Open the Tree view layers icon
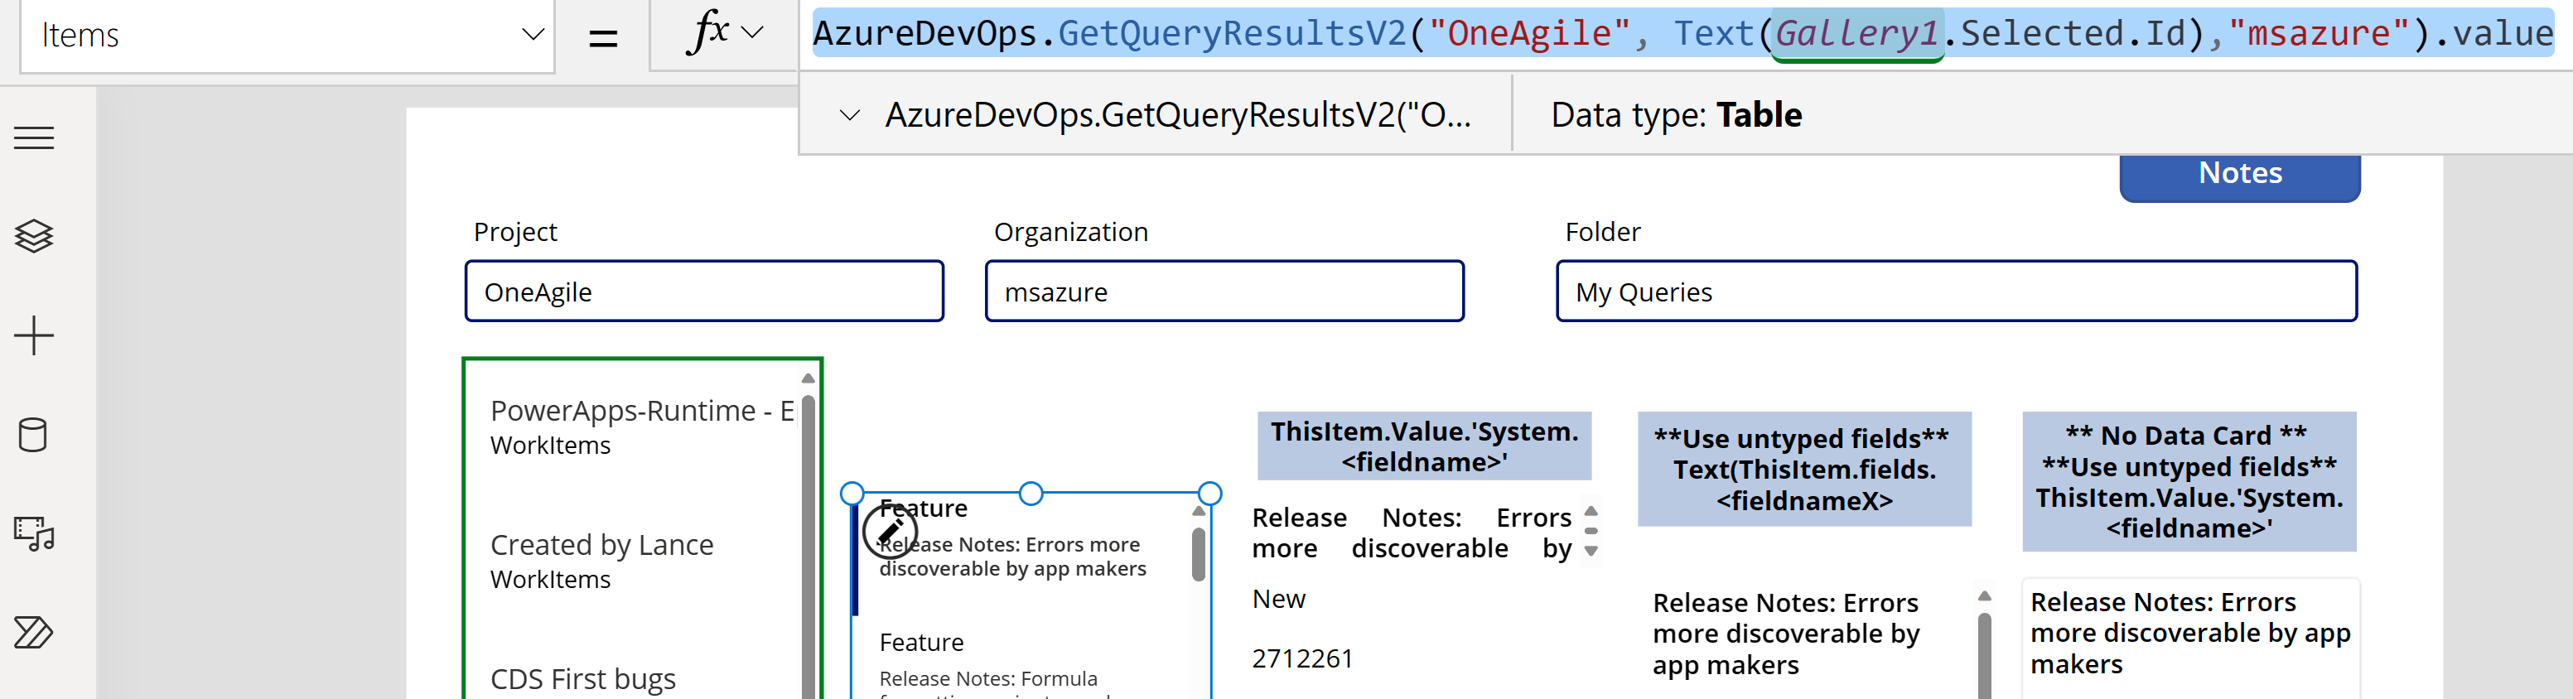This screenshot has height=699, width=2573. point(34,236)
